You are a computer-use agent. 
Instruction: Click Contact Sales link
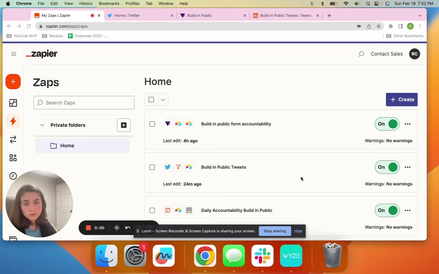(387, 54)
